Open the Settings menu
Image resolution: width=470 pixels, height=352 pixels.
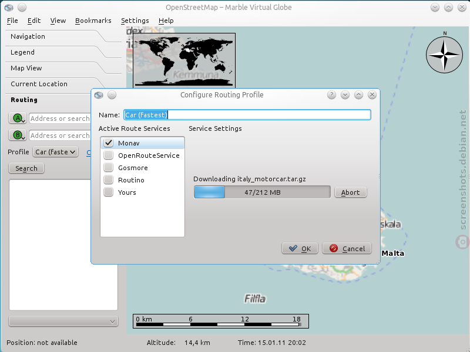tap(135, 21)
